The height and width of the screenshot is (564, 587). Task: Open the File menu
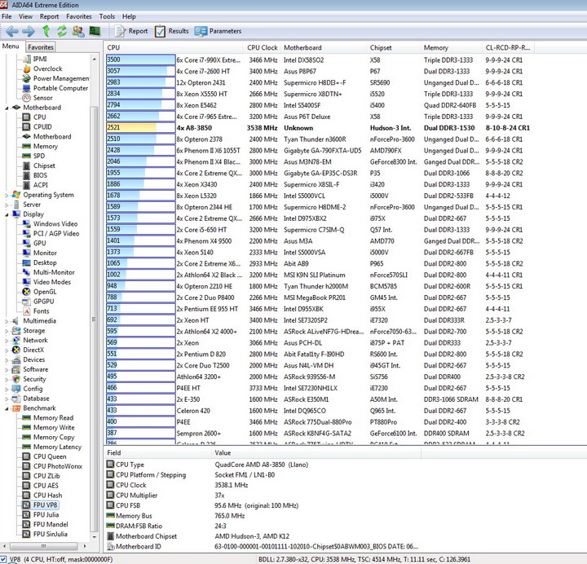click(7, 16)
